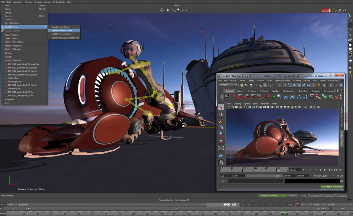353x216 pixels.
Task: Click the sphere primitive icon on Maya's shelf
Action: [x=278, y=96]
